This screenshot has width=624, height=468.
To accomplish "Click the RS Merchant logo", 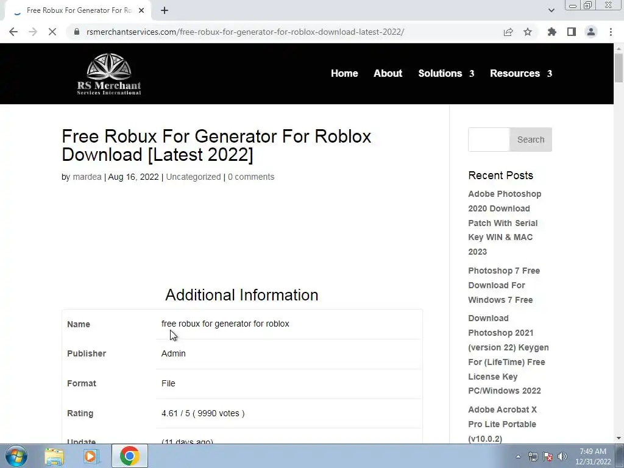I will [108, 74].
